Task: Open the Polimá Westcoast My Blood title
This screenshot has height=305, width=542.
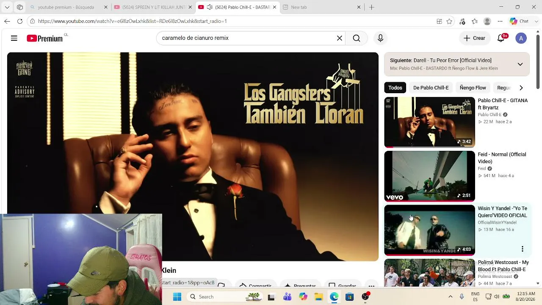Action: tap(503, 266)
